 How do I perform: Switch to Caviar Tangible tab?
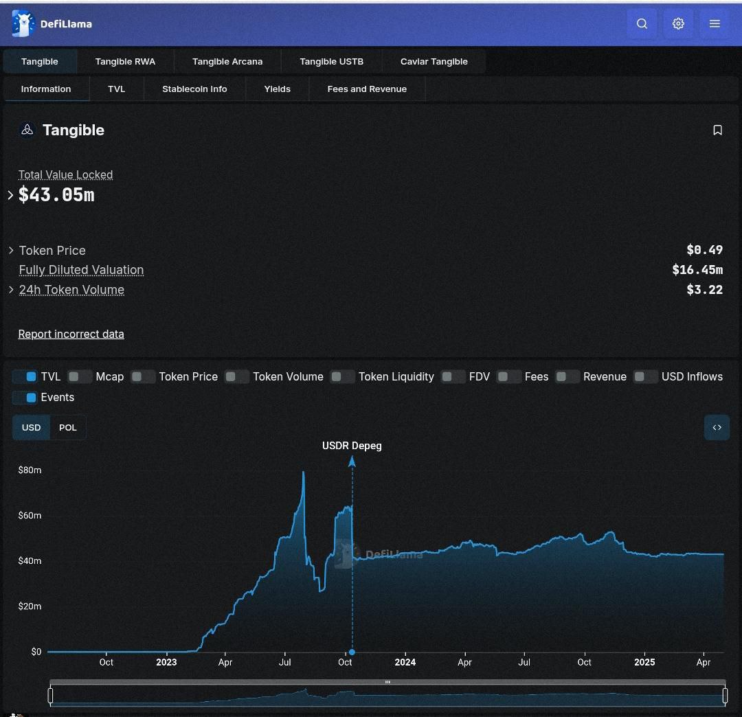pyautogui.click(x=434, y=62)
